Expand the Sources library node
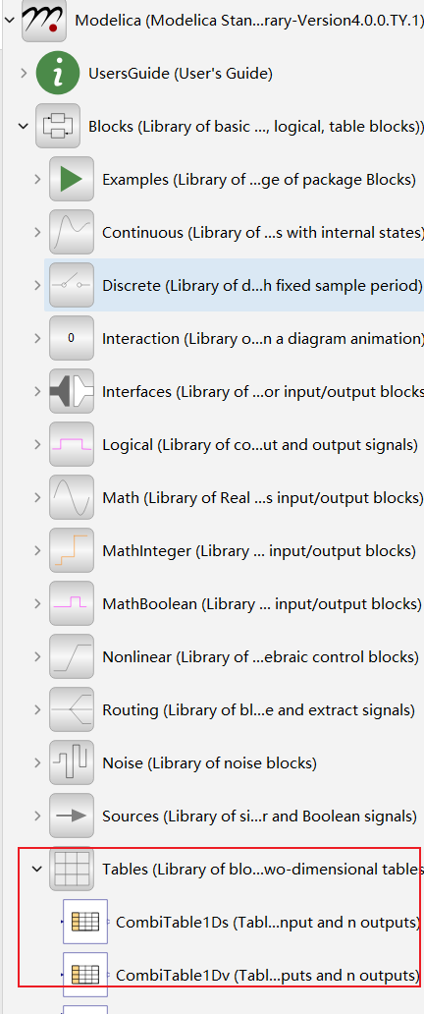Viewport: 424px width, 1014px height. (37, 817)
